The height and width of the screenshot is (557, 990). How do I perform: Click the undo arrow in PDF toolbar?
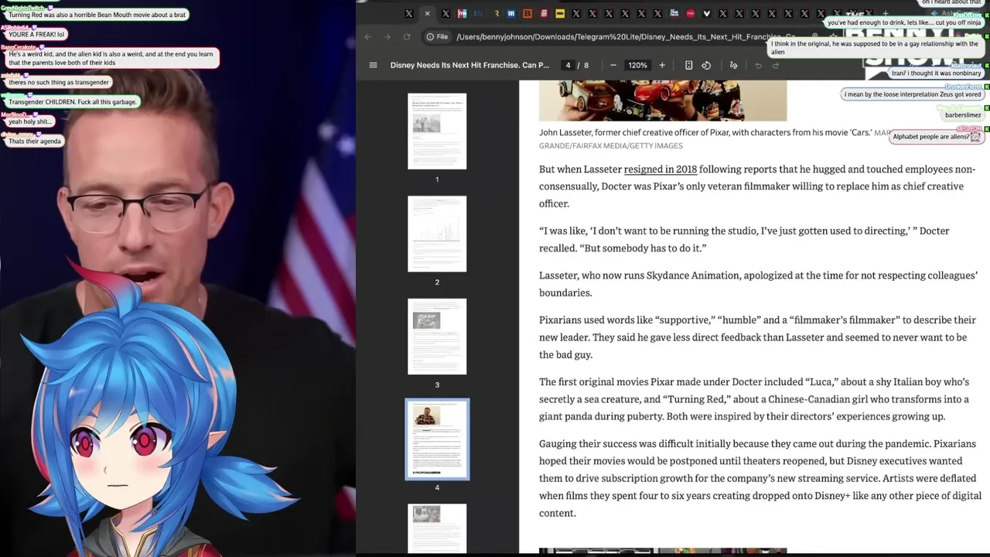click(x=759, y=65)
